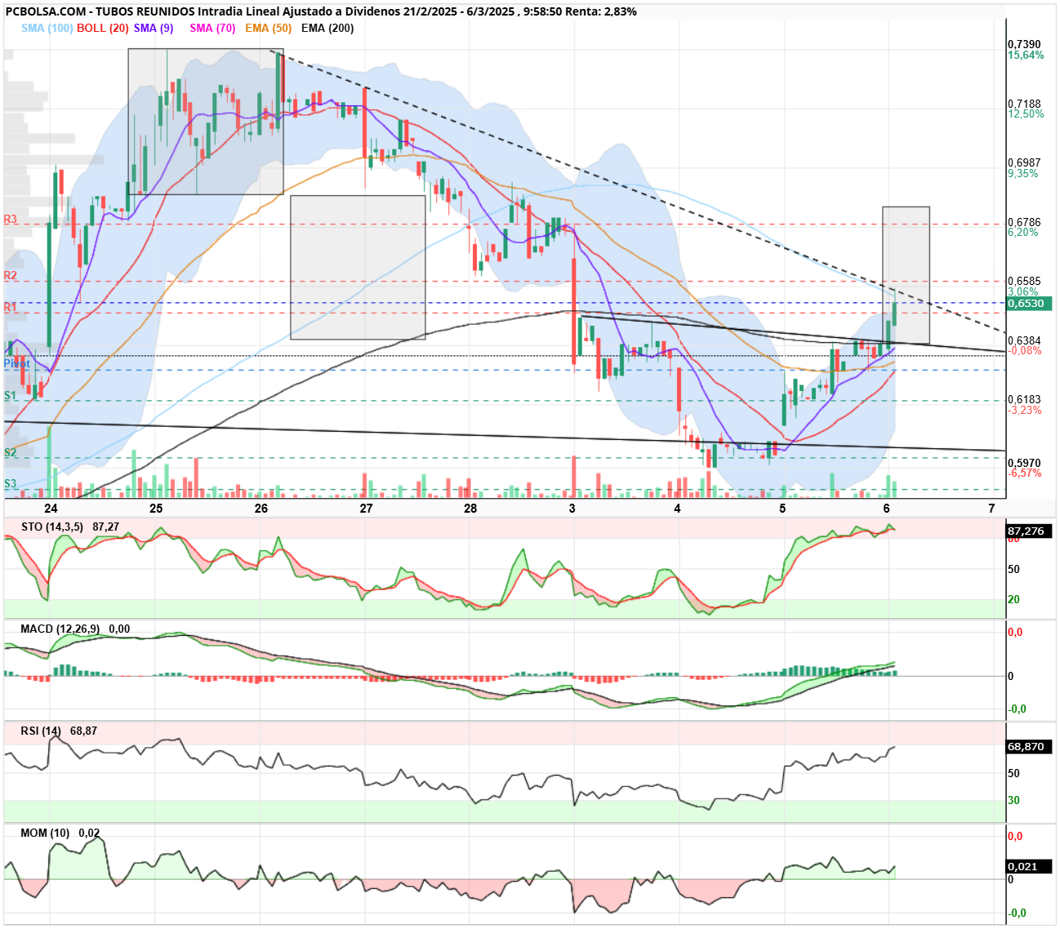Select the S2 support level label
Image resolution: width=1060 pixels, height=929 pixels.
11,453
